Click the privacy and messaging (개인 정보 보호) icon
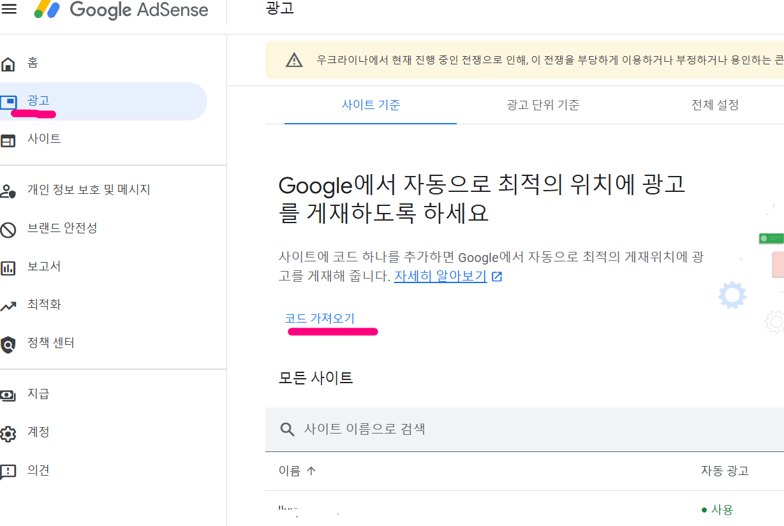Viewport: 784px width, 526px height. (8, 191)
